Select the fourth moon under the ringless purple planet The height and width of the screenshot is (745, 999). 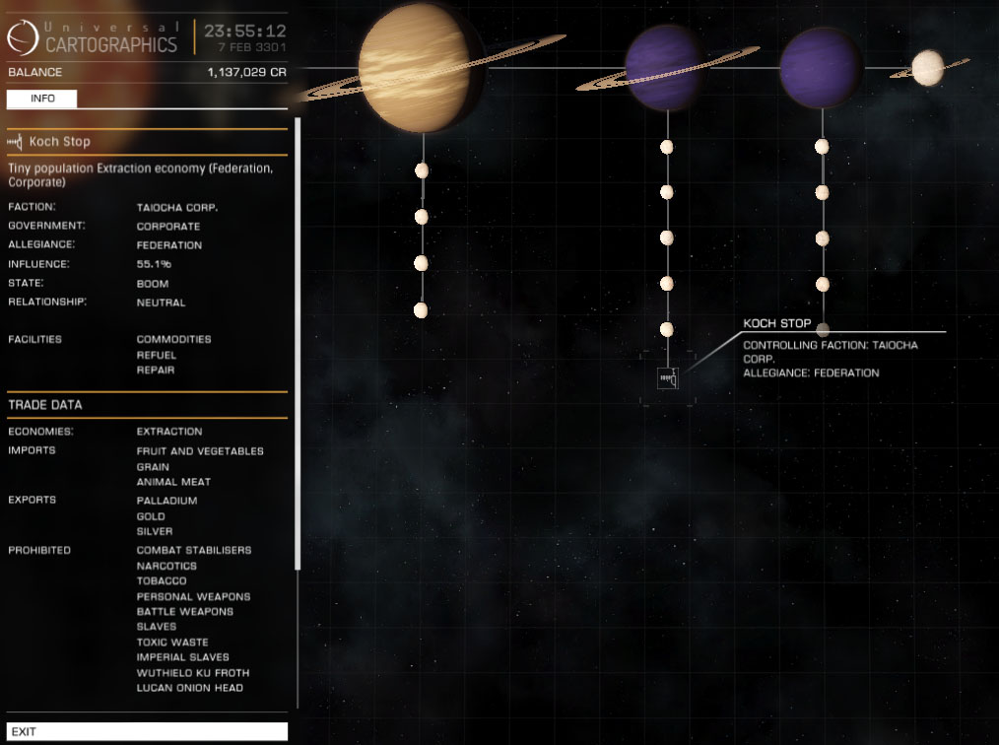822,284
